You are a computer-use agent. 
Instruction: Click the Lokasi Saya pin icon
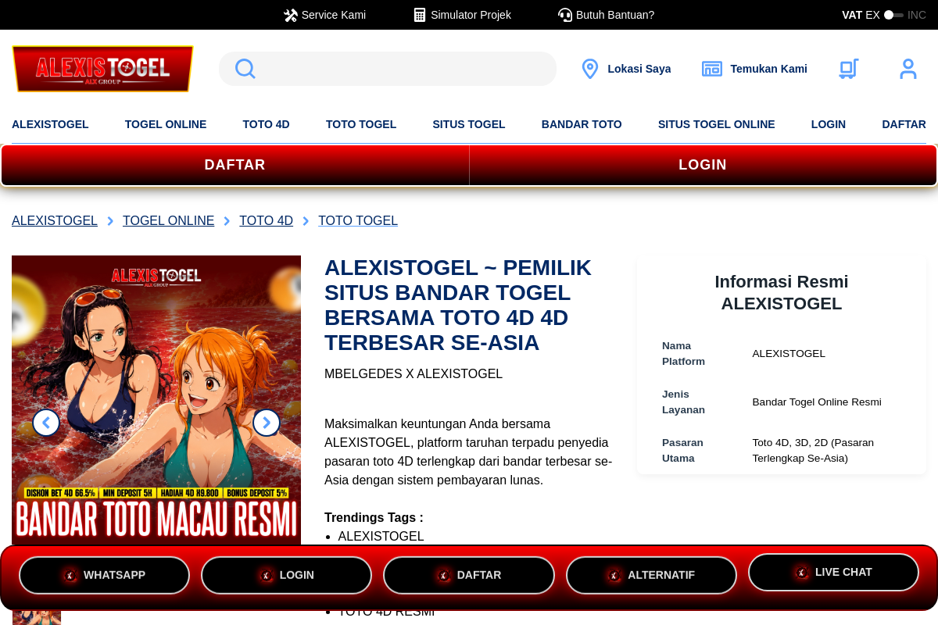click(x=590, y=69)
